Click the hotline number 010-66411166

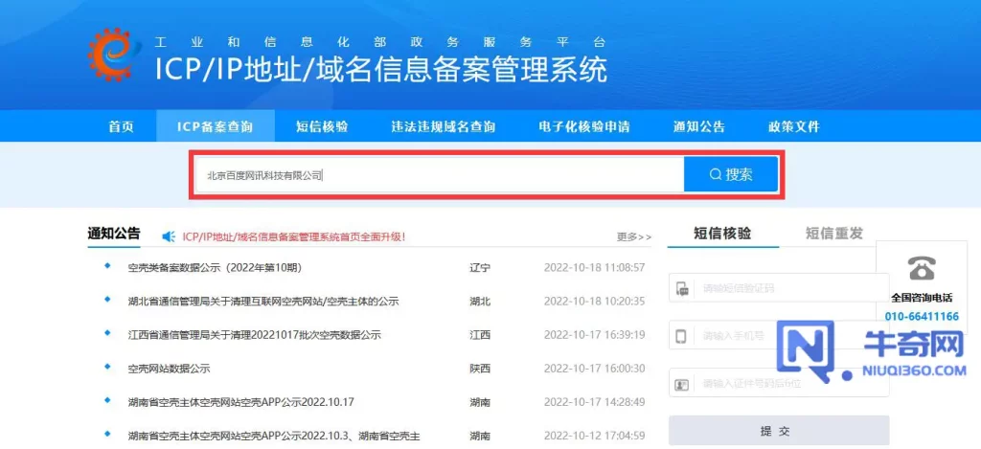[922, 317]
